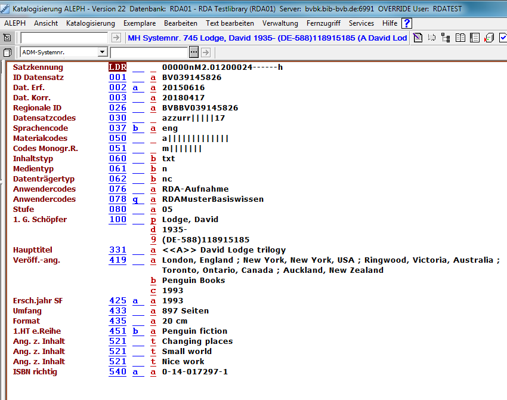Click field tag 540 for ISBN richtig

(118, 372)
